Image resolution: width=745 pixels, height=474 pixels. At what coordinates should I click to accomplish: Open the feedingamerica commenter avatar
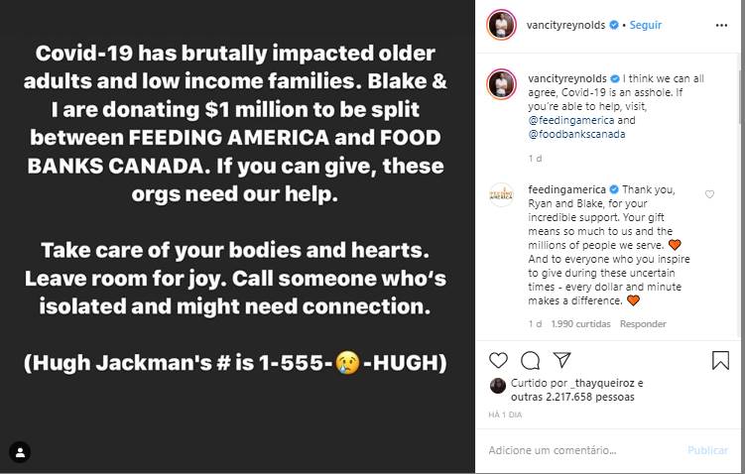pyautogui.click(x=501, y=194)
